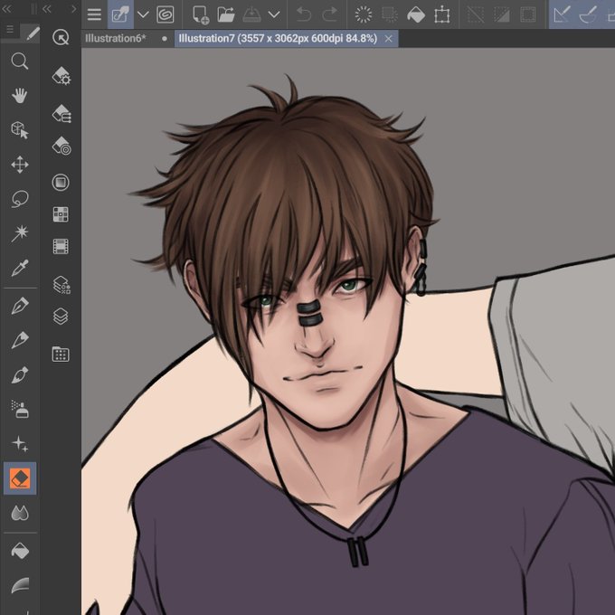This screenshot has height=615, width=615.
Task: Select the Auto select magic wand tool
Action: [x=20, y=233]
